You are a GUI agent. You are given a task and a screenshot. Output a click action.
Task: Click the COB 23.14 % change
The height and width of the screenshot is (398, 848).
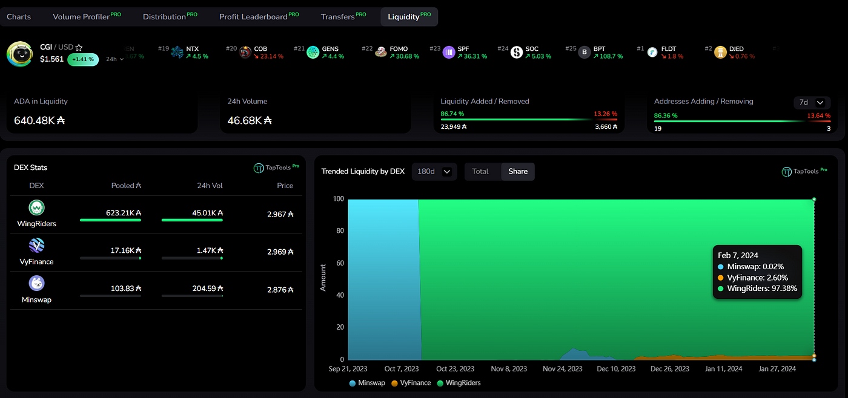pos(268,56)
